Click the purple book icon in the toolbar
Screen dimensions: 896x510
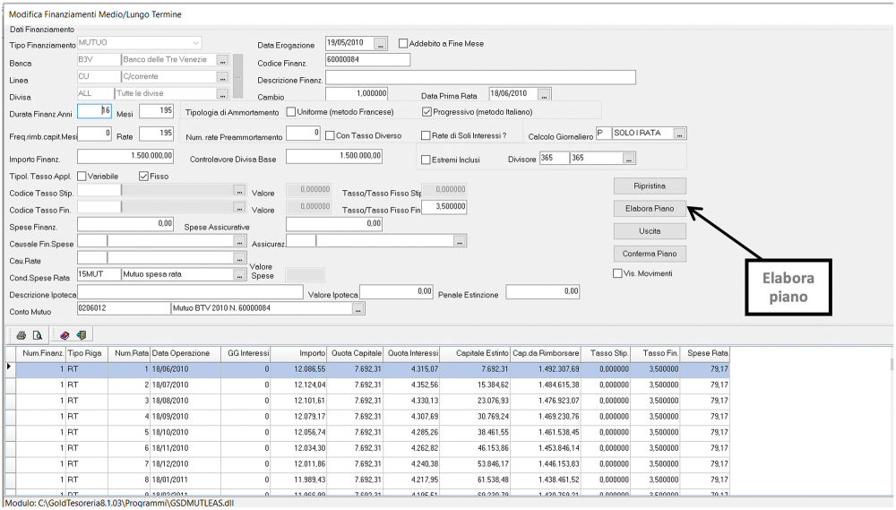[x=64, y=335]
